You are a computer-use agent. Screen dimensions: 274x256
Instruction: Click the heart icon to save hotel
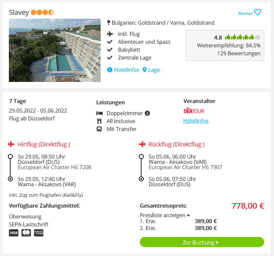pyautogui.click(x=258, y=13)
